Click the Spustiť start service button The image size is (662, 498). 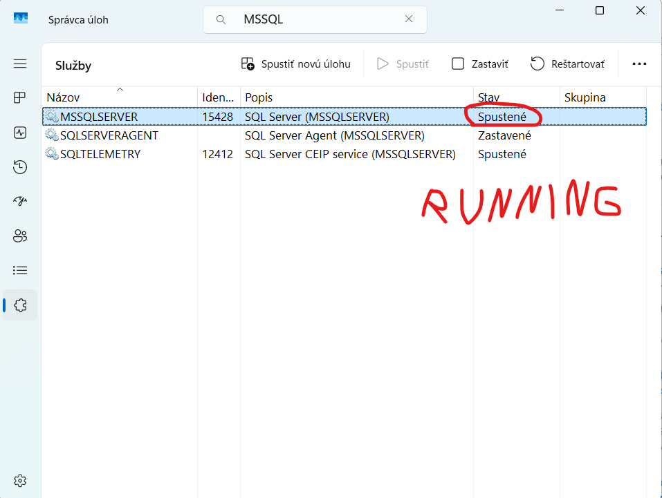(403, 64)
